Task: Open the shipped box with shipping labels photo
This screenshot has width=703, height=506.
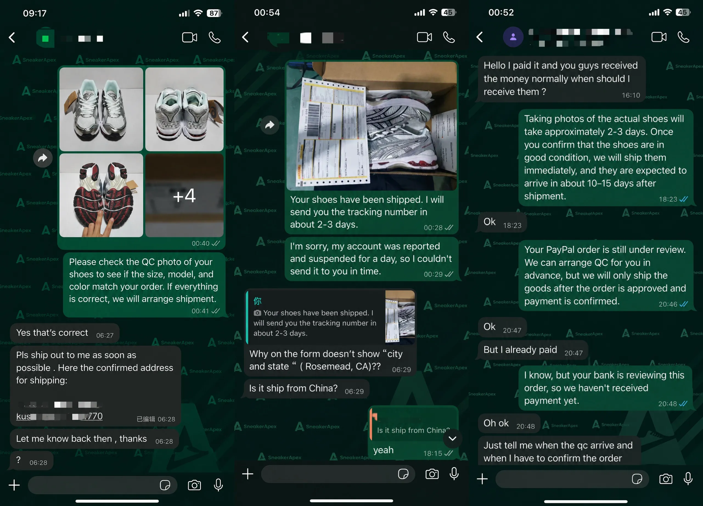Action: coord(371,126)
